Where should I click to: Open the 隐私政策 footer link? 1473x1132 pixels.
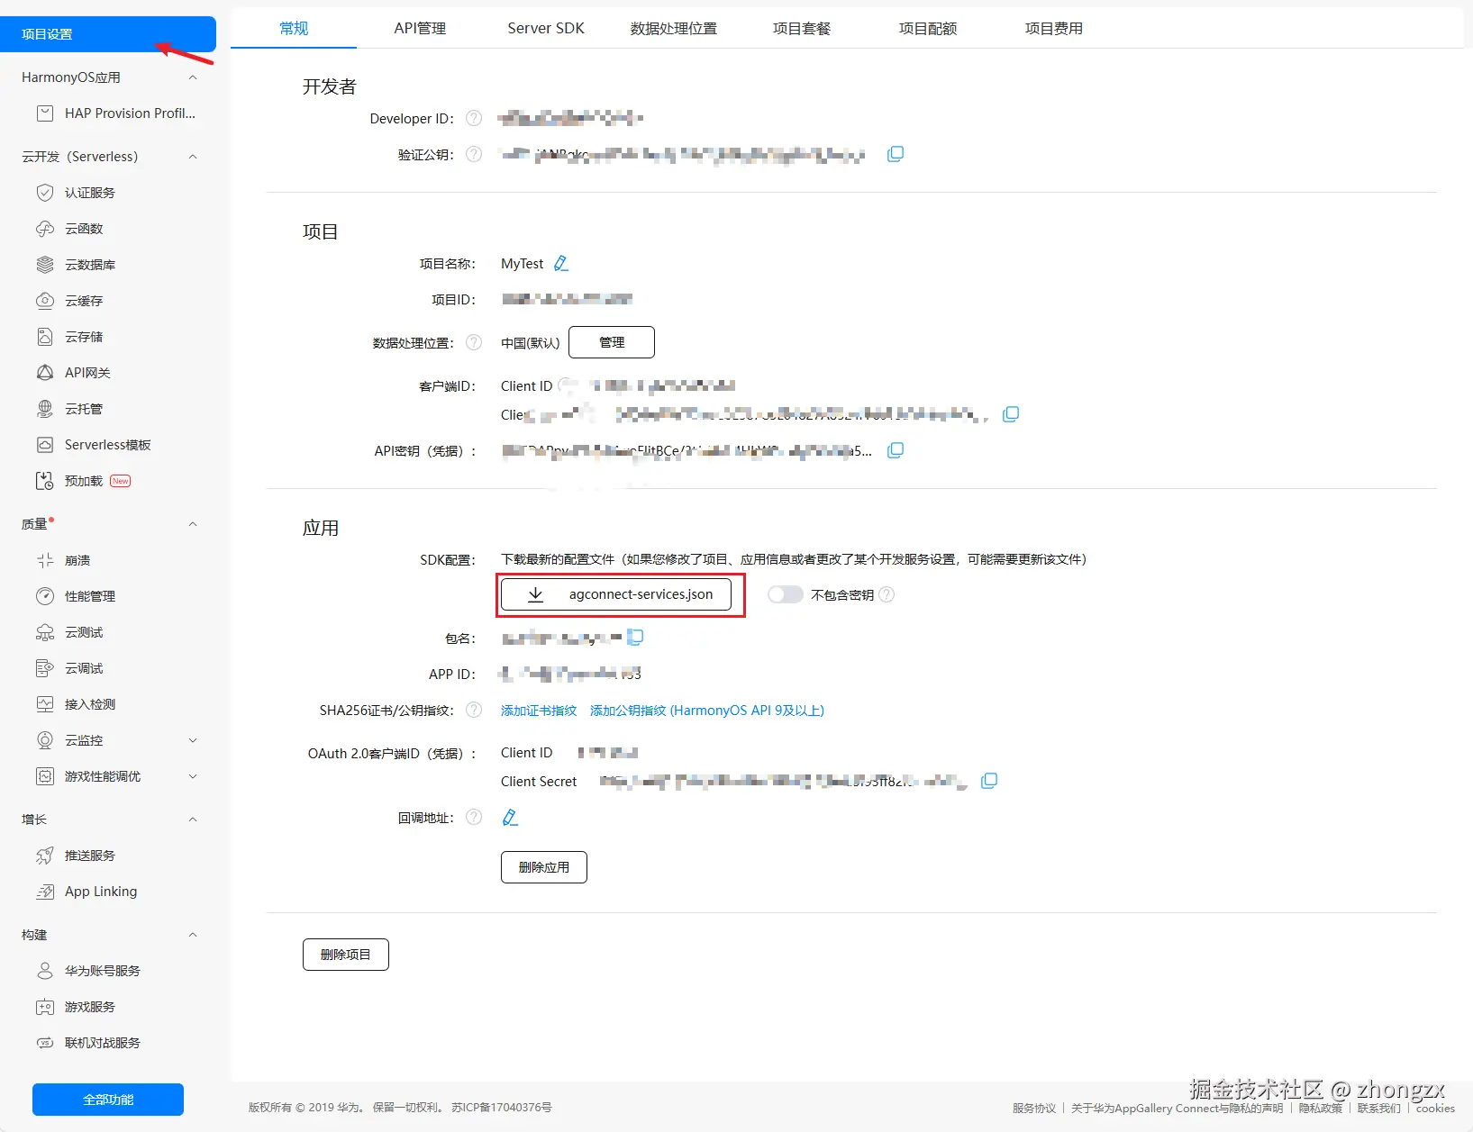pos(1321,1109)
